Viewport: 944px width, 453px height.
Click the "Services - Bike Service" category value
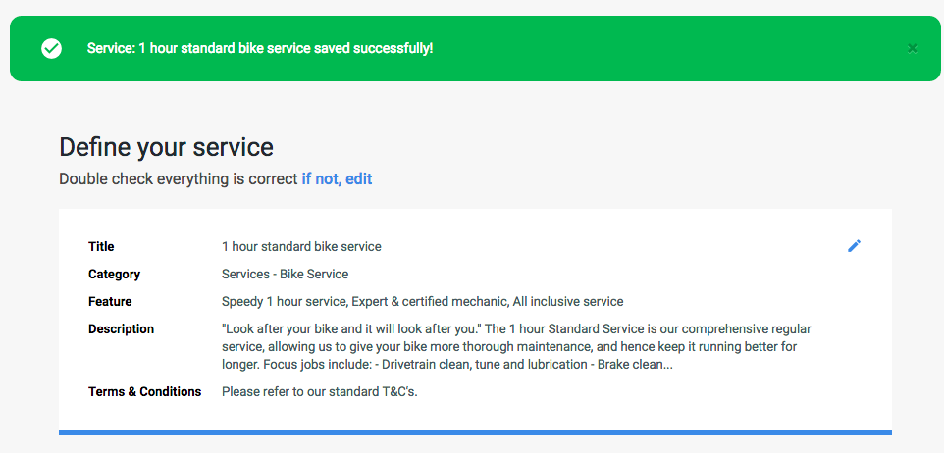point(286,275)
